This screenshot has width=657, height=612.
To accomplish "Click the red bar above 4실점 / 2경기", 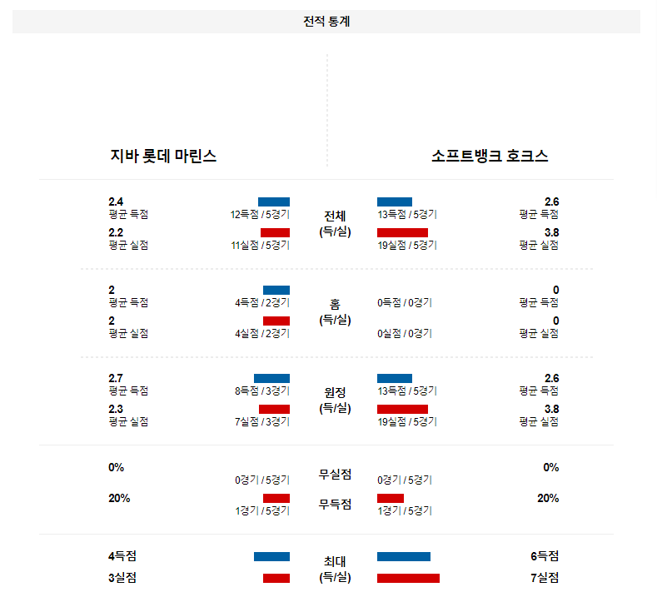I will coord(276,321).
